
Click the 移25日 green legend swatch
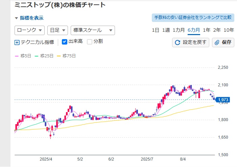pyautogui.click(x=37, y=56)
